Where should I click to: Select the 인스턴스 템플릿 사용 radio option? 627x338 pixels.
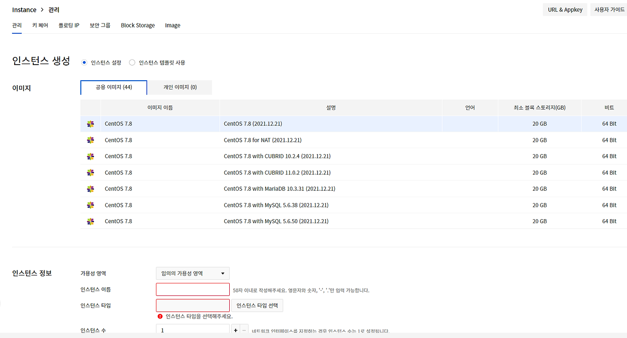click(x=132, y=63)
